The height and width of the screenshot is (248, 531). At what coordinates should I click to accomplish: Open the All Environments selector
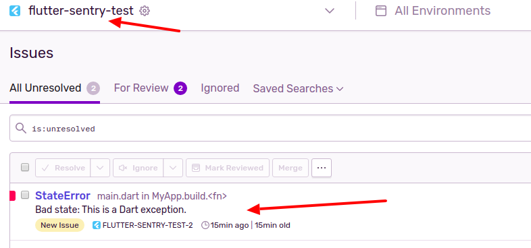tap(433, 11)
